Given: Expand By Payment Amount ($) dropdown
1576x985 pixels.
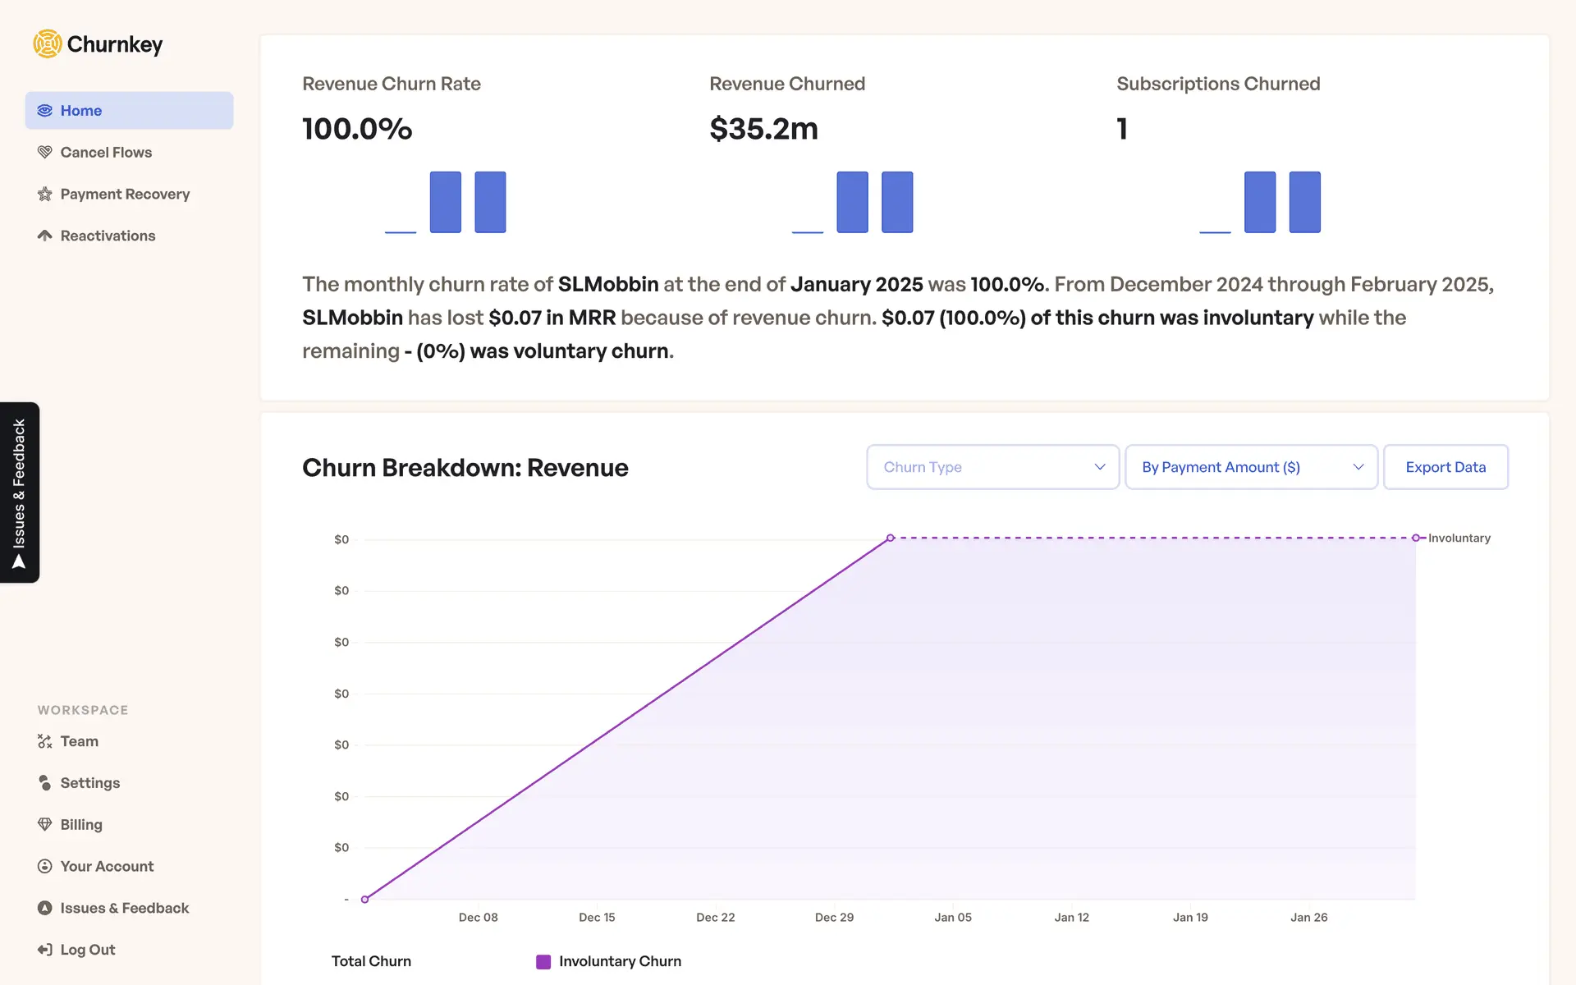Looking at the screenshot, I should pos(1250,467).
